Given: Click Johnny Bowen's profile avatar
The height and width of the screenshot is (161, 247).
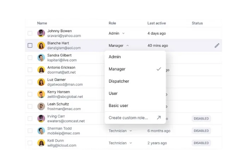Looking at the screenshot, I should [41, 33].
